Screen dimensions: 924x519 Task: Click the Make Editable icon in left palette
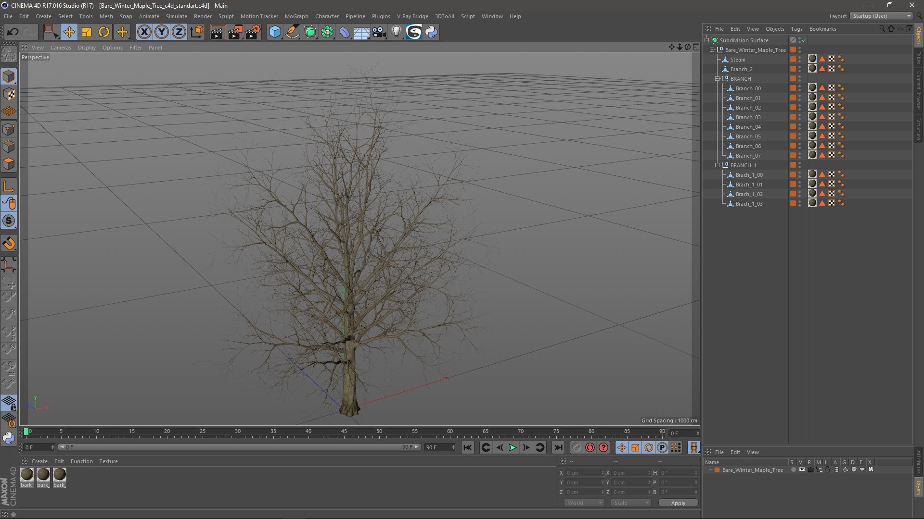pos(9,54)
